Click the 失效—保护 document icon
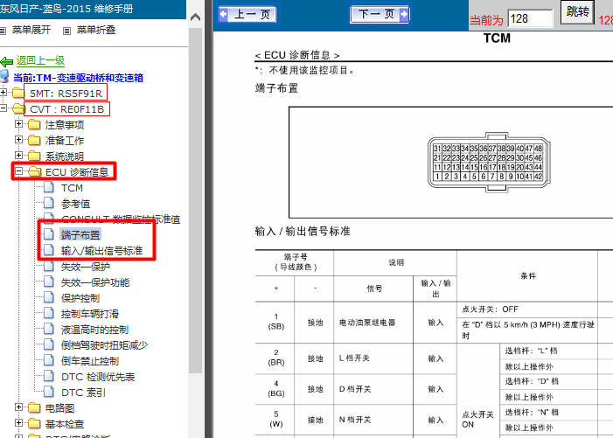 49,266
